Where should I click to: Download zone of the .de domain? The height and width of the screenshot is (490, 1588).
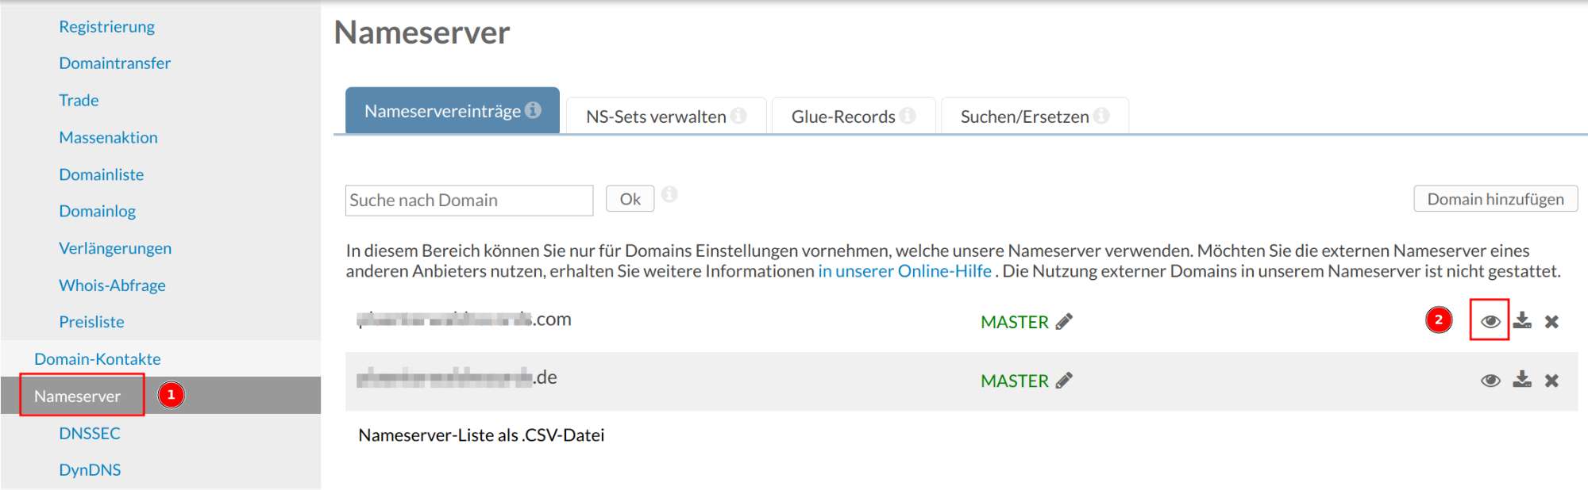coord(1521,380)
